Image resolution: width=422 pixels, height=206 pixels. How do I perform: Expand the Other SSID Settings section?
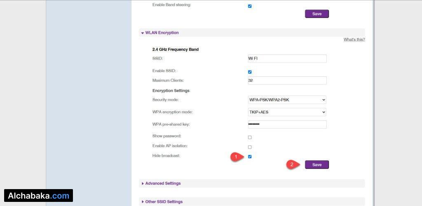164,202
